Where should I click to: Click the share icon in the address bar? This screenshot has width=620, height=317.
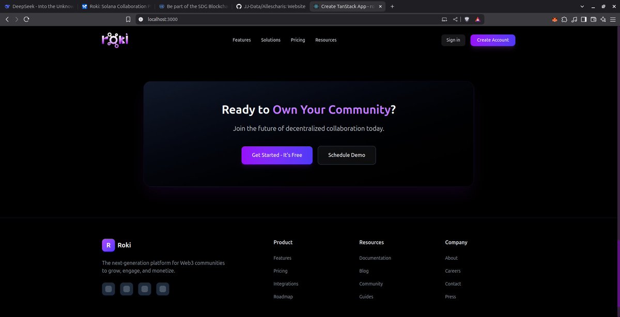point(455,19)
